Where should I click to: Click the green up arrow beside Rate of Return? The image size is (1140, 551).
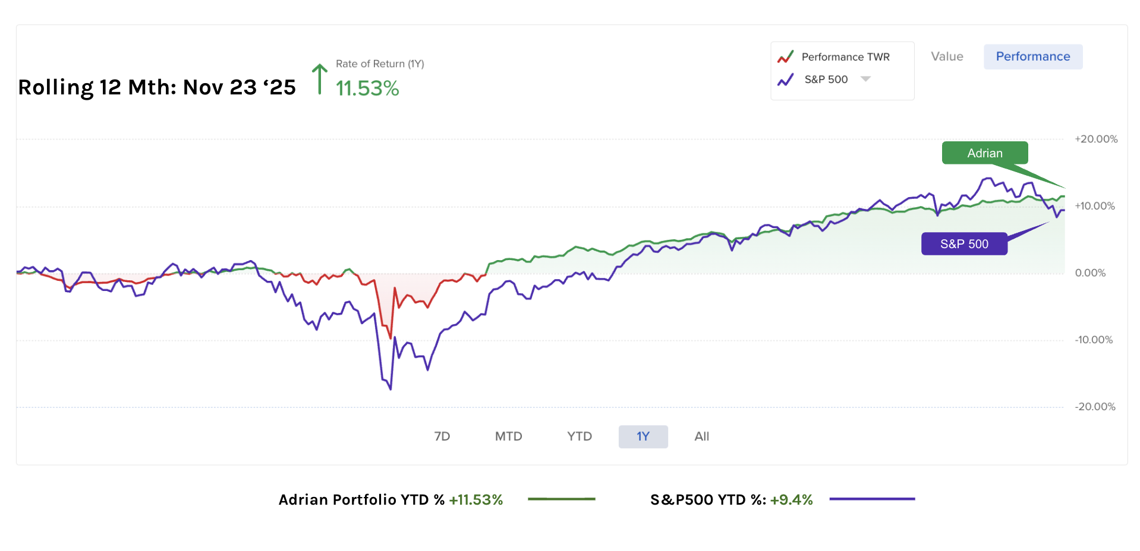(320, 79)
